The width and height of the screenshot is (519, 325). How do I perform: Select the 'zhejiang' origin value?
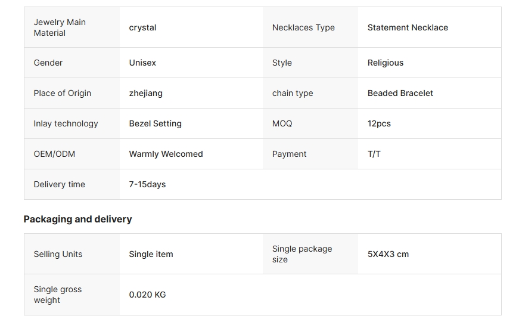pyautogui.click(x=146, y=93)
